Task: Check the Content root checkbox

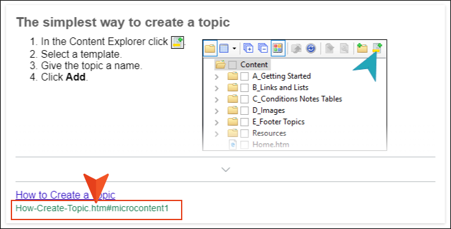Action: [x=232, y=65]
